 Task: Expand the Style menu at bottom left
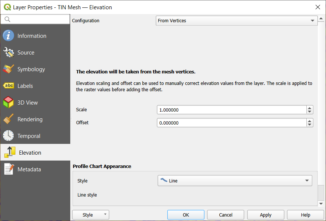(x=90, y=214)
